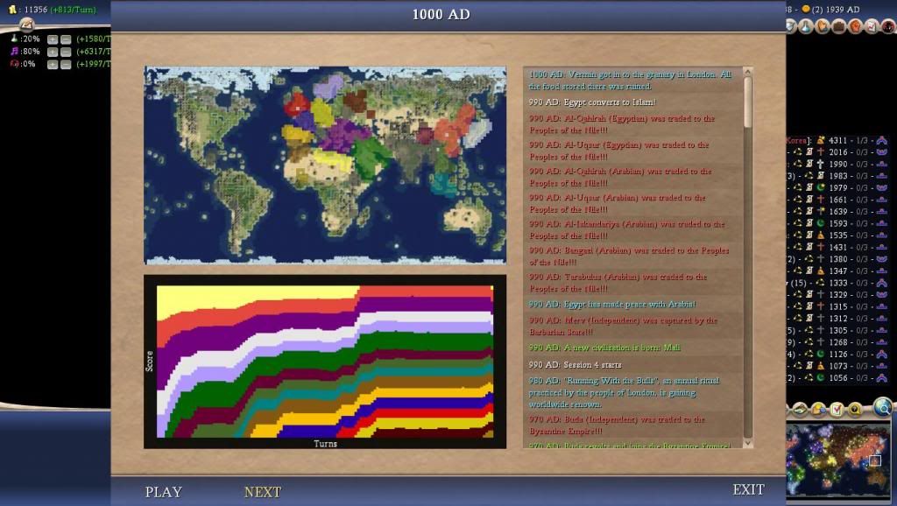Click the score 1056 in scoreboard
Viewport: 897px width, 506px height.
[837, 378]
